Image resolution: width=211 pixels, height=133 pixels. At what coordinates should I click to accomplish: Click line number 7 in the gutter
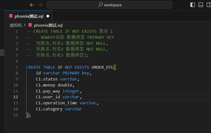click(x=17, y=67)
